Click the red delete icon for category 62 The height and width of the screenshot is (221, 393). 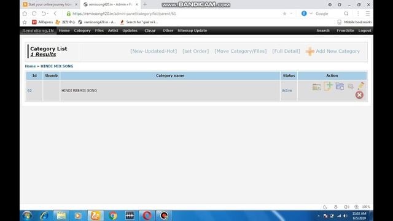point(359,95)
